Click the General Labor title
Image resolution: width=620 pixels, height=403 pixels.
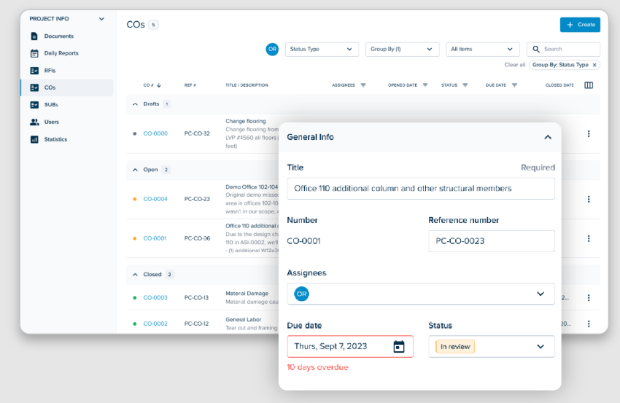click(x=243, y=320)
